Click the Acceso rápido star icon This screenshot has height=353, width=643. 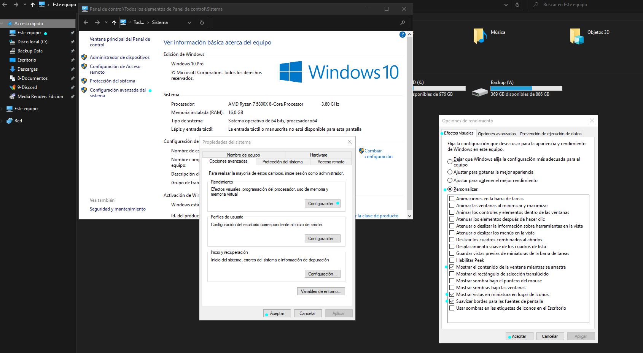[10, 24]
